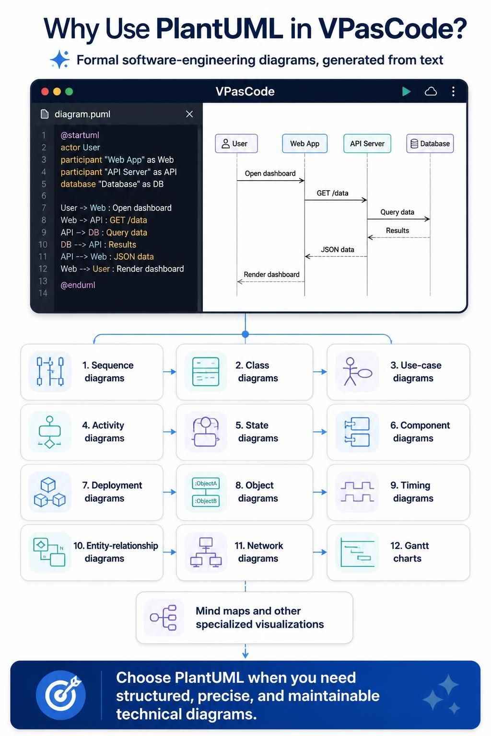Click the Gantt charts card
Screen dimensions: 491x736
[x=398, y=552]
